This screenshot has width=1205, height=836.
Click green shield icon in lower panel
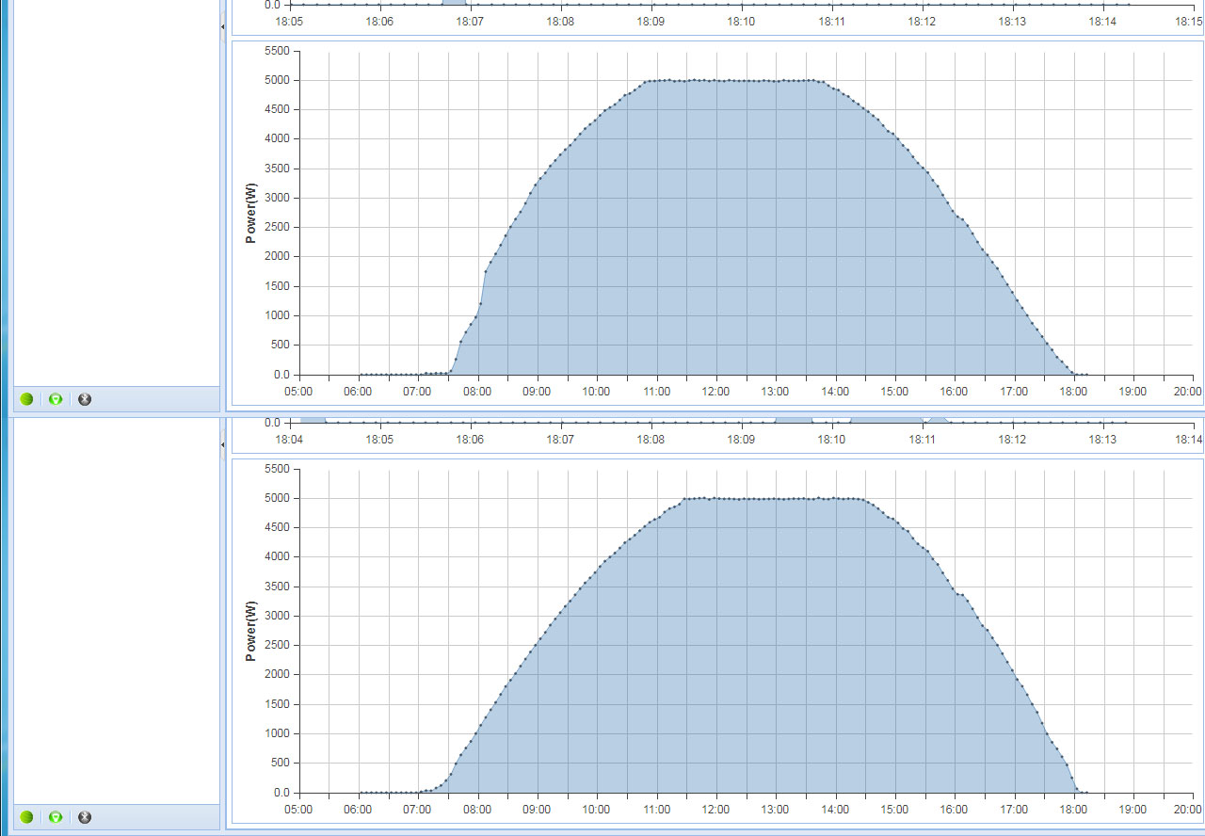[56, 817]
